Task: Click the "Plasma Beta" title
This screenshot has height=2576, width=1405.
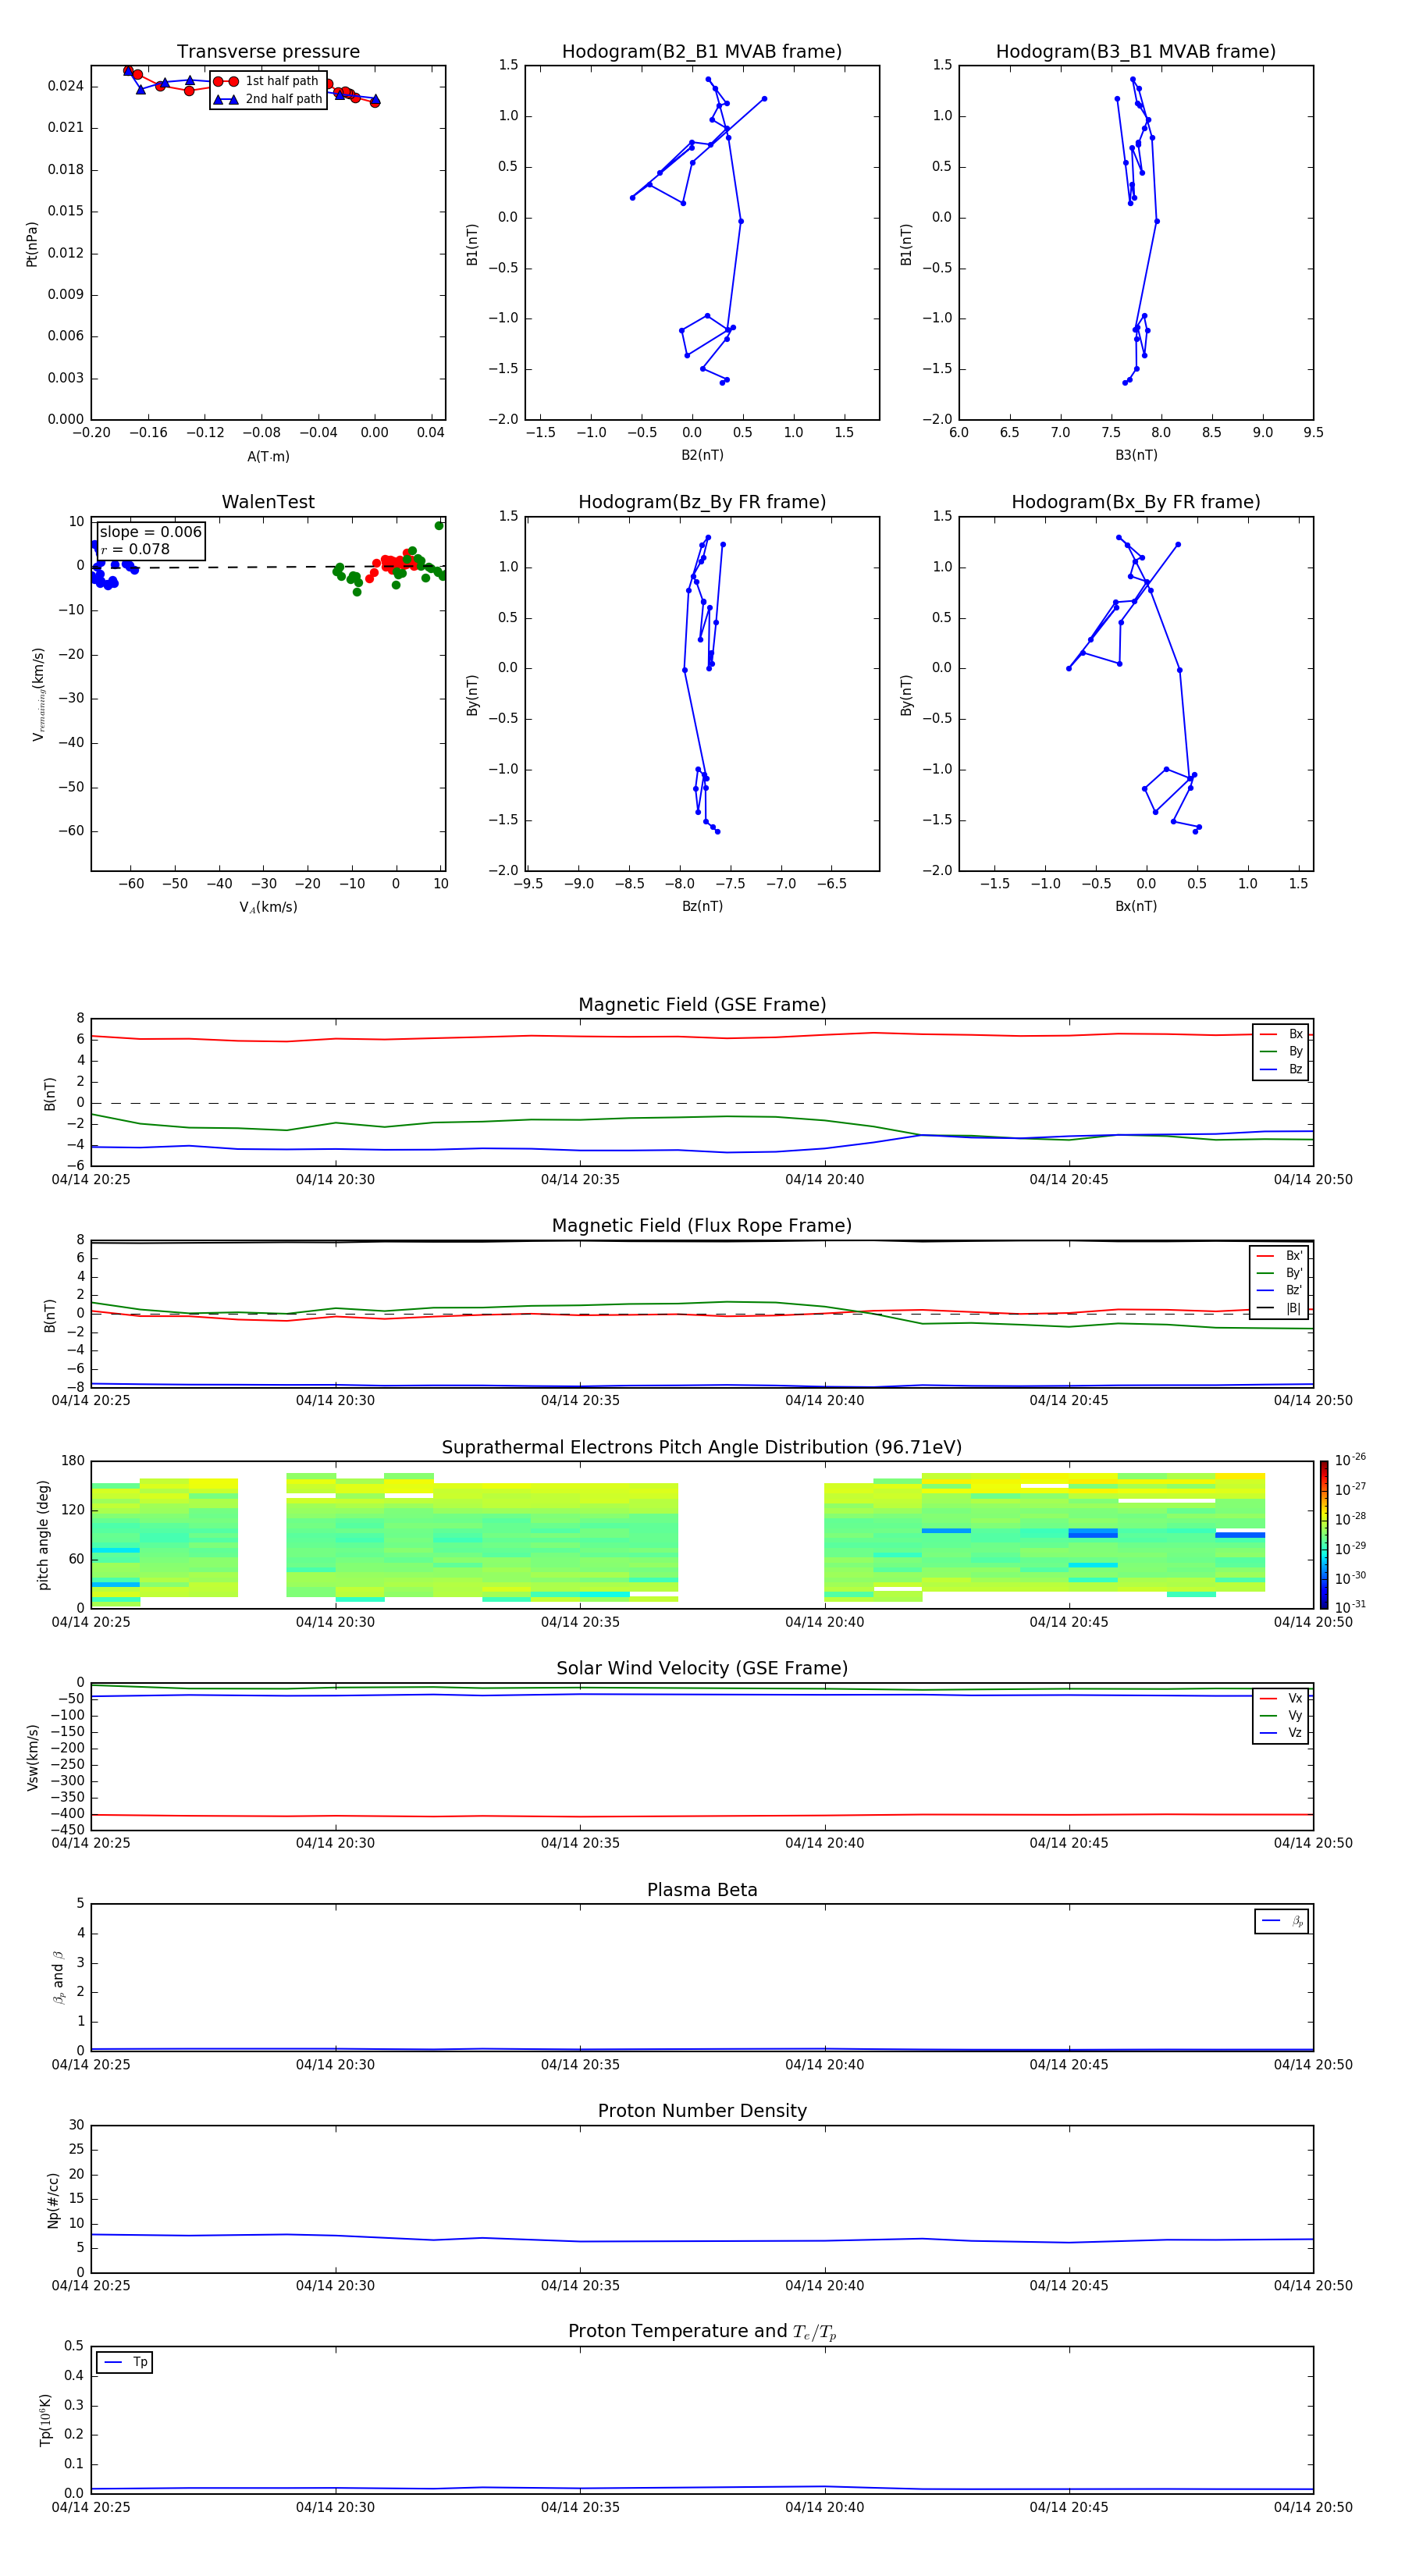Action: click(702, 1891)
